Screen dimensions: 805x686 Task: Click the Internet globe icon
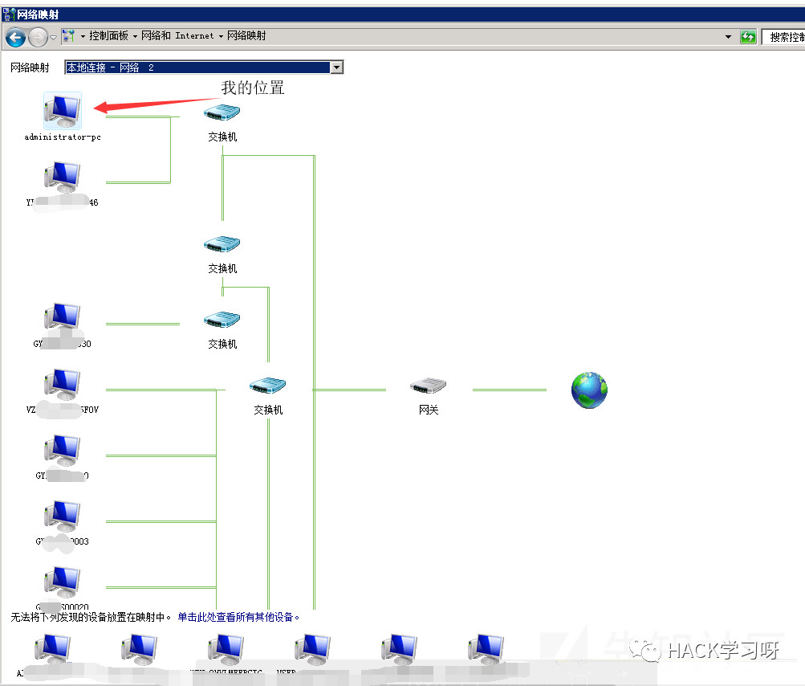tap(589, 390)
